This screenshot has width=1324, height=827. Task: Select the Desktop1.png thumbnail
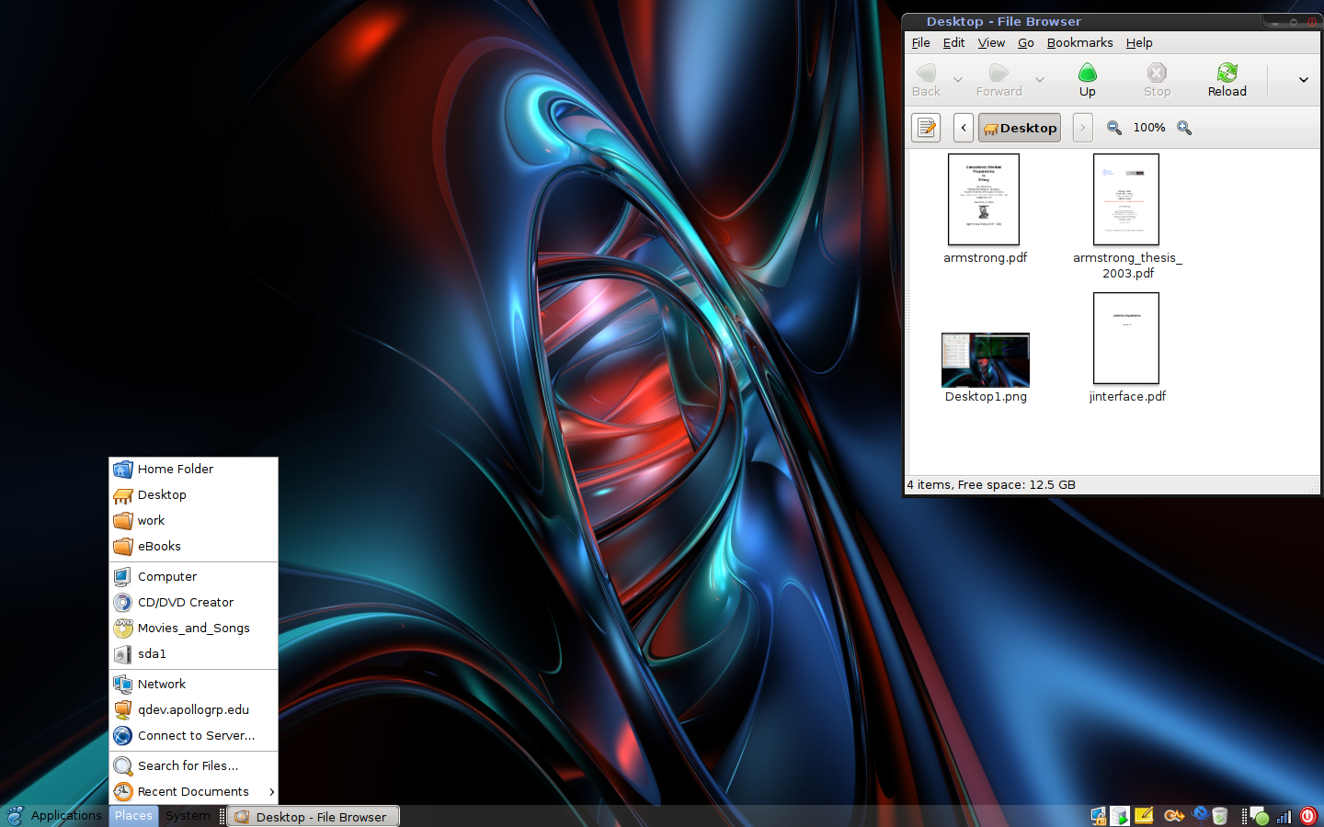click(x=985, y=359)
